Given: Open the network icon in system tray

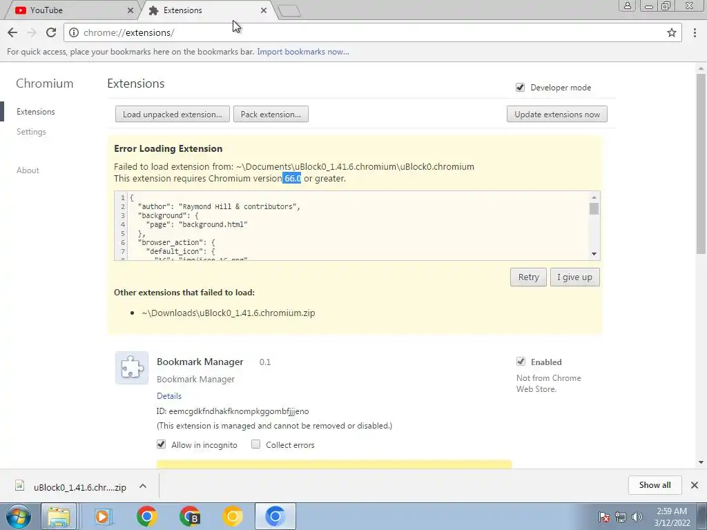Looking at the screenshot, I should click(621, 517).
